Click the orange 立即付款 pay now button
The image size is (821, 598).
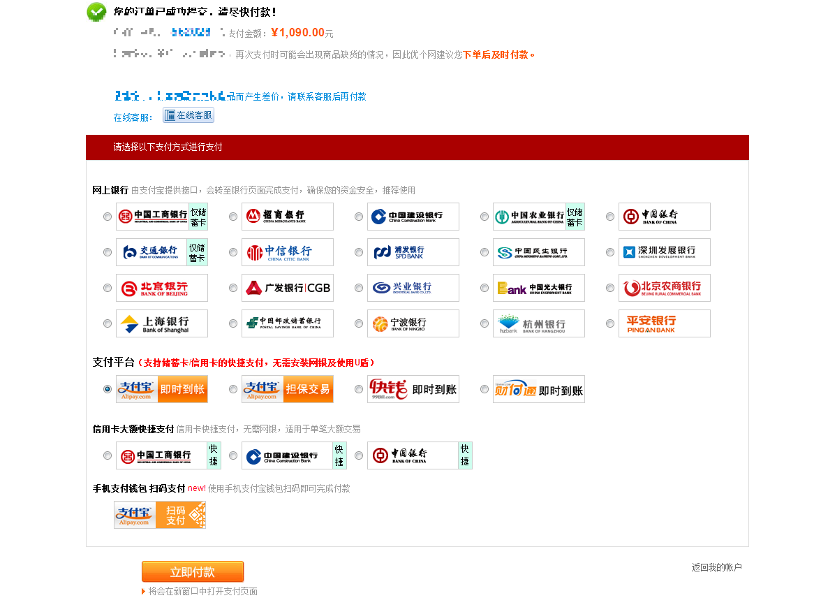tap(193, 571)
